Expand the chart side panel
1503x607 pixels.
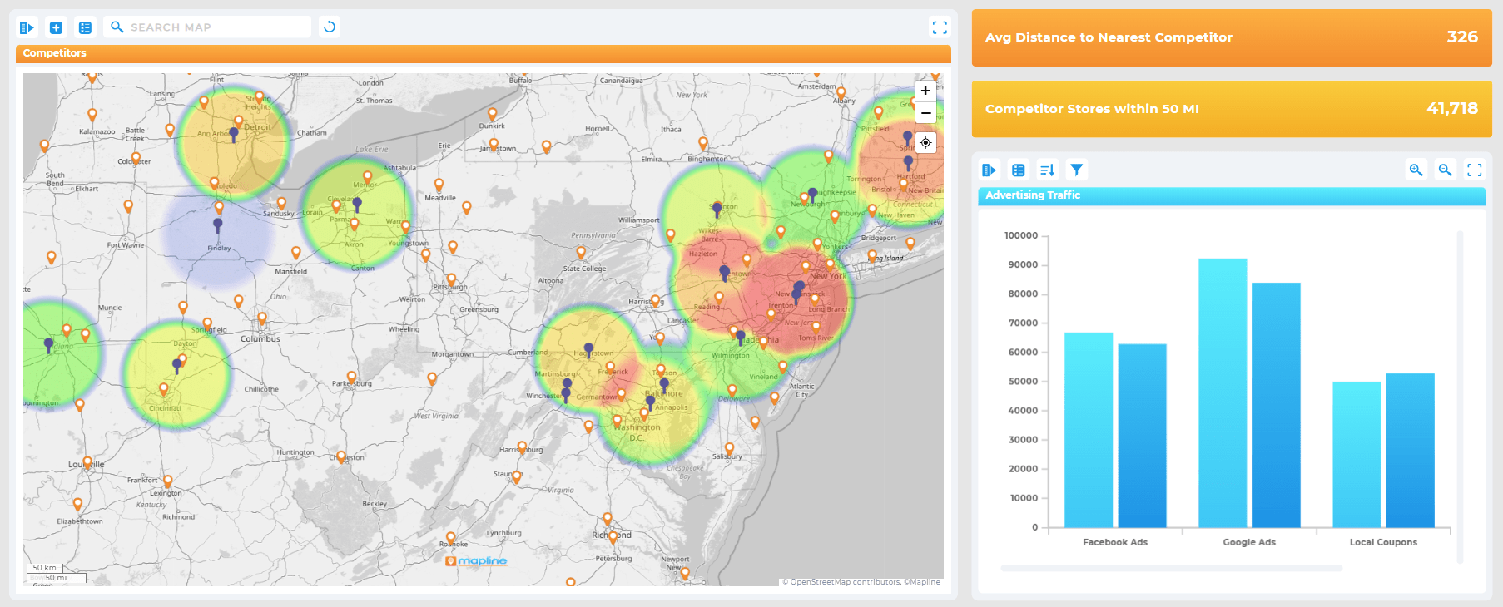click(x=989, y=170)
